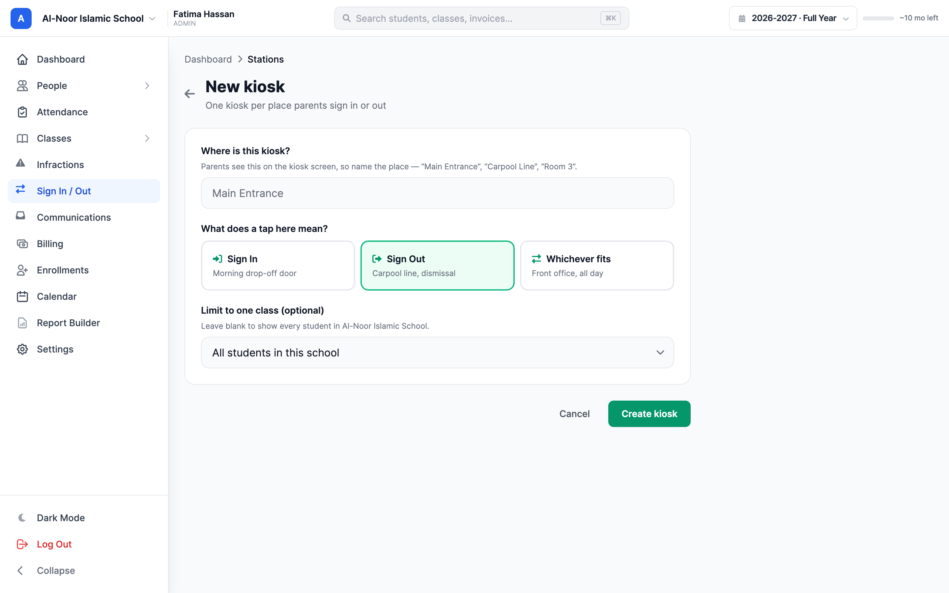Click the blue A school logo
949x593 pixels.
click(x=21, y=18)
